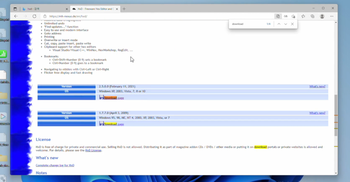Select the text 2.5.0.0 (February 11, 2021)

click(117, 86)
